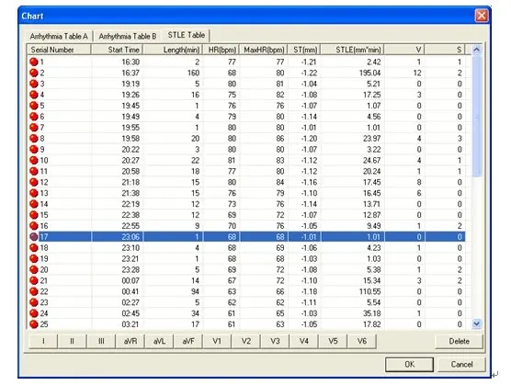Confirm with the OK button
511x385 pixels.
click(x=409, y=364)
